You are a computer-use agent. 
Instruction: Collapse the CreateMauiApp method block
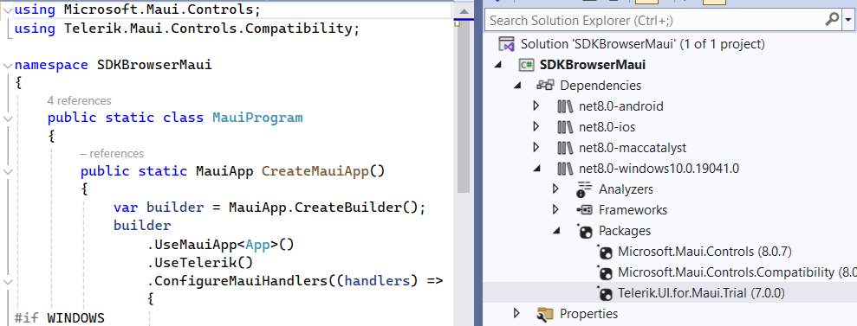coord(7,171)
